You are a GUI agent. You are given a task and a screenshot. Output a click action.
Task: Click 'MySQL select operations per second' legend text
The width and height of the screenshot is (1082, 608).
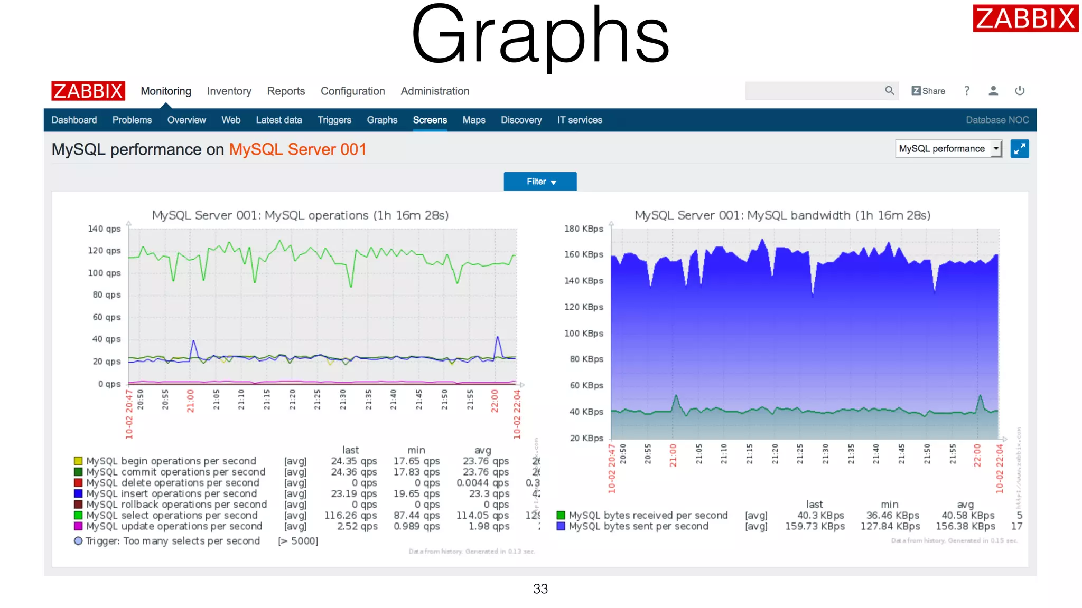pyautogui.click(x=172, y=515)
